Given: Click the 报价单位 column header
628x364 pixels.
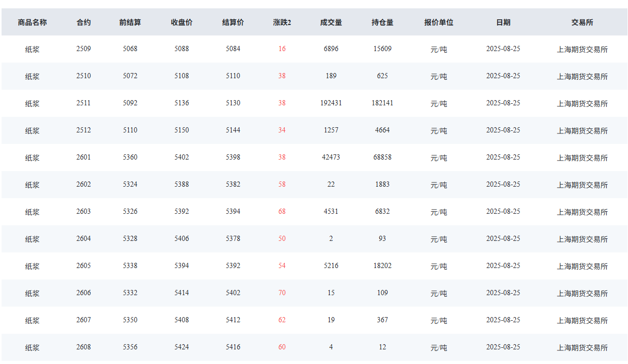Looking at the screenshot, I should (439, 22).
